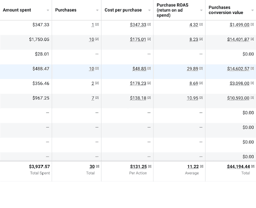The width and height of the screenshot is (256, 208).
Task: Click the Purchases column header label
Action: pos(65,10)
